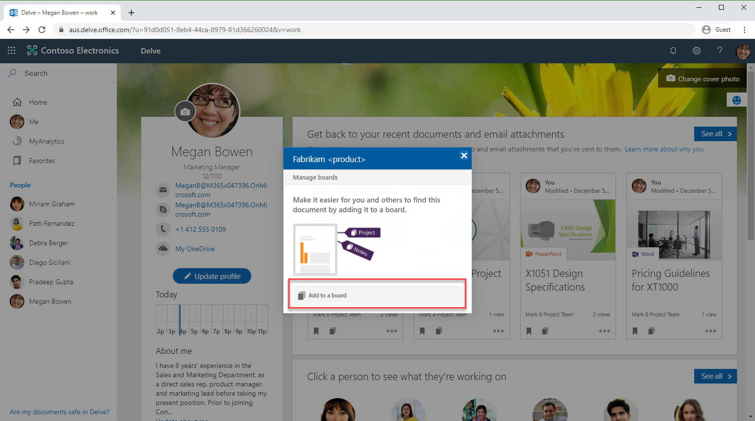
Task: Select Diego Siciliani in People list
Action: point(49,262)
